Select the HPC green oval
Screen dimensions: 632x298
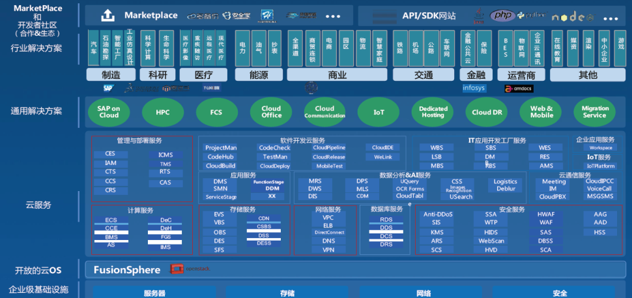coord(162,112)
